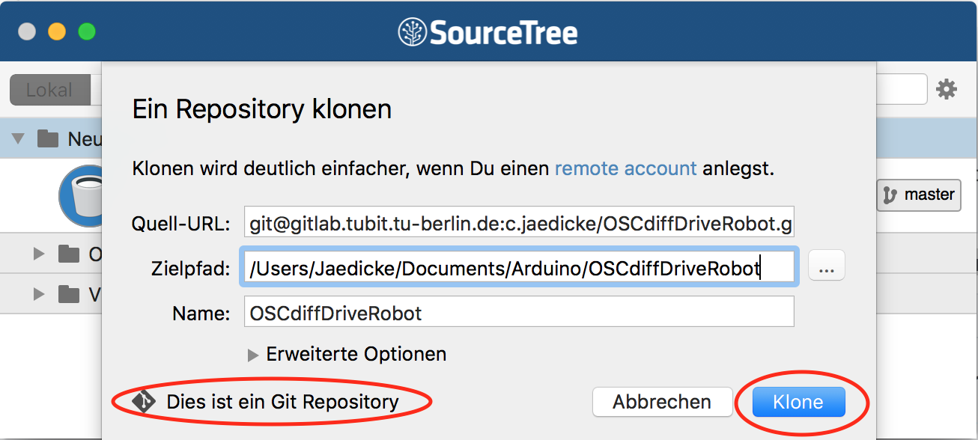Click into the Name text field

(519, 312)
